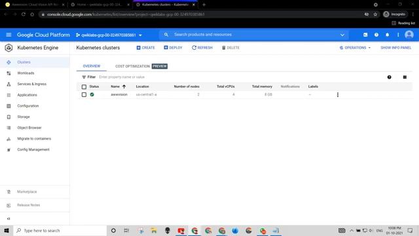Open File Explorer from the taskbar
419x236 pixels.
pyautogui.click(x=154, y=230)
